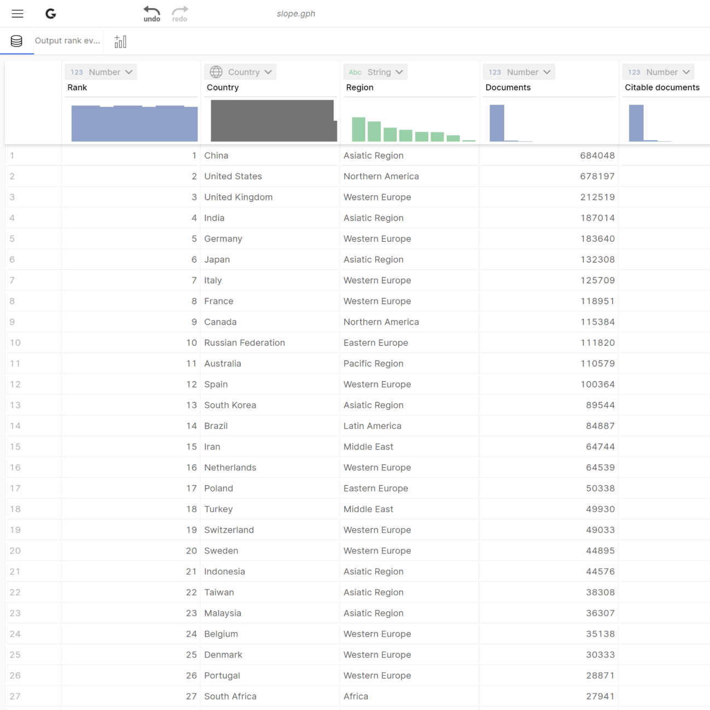Image resolution: width=710 pixels, height=710 pixels.
Task: Click the Poland country cell
Action: pyautogui.click(x=270, y=488)
